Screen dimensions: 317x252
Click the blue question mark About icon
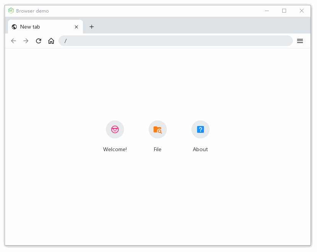pos(201,129)
